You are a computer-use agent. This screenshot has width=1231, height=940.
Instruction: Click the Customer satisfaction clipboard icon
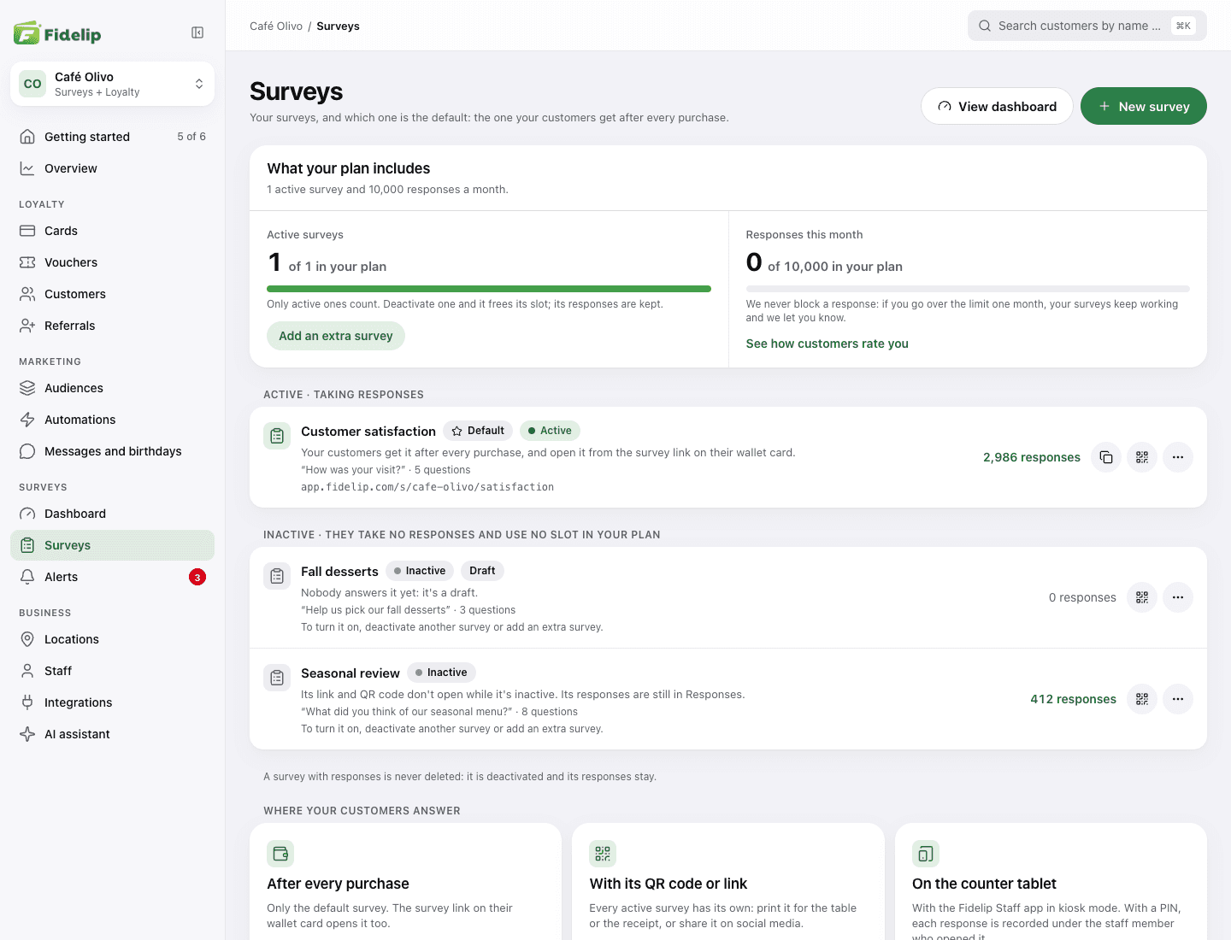click(x=277, y=436)
